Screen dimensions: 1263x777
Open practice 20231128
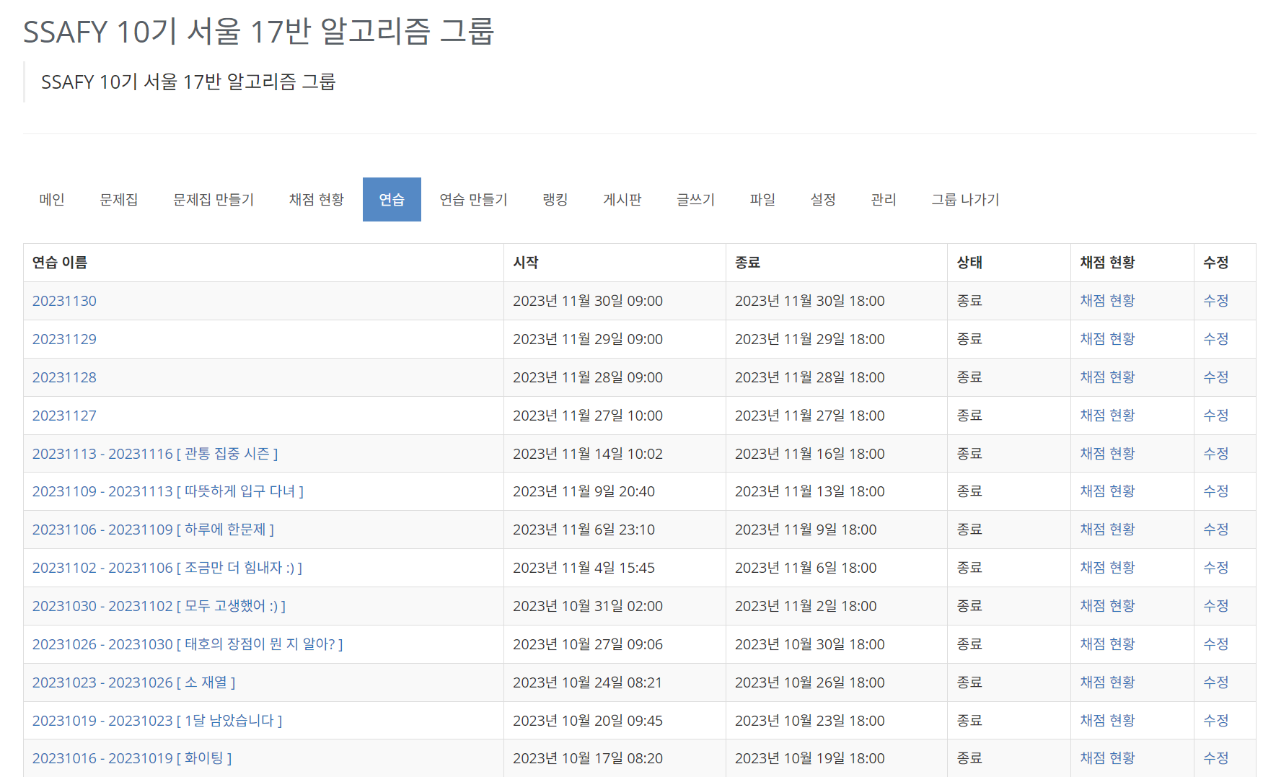64,377
